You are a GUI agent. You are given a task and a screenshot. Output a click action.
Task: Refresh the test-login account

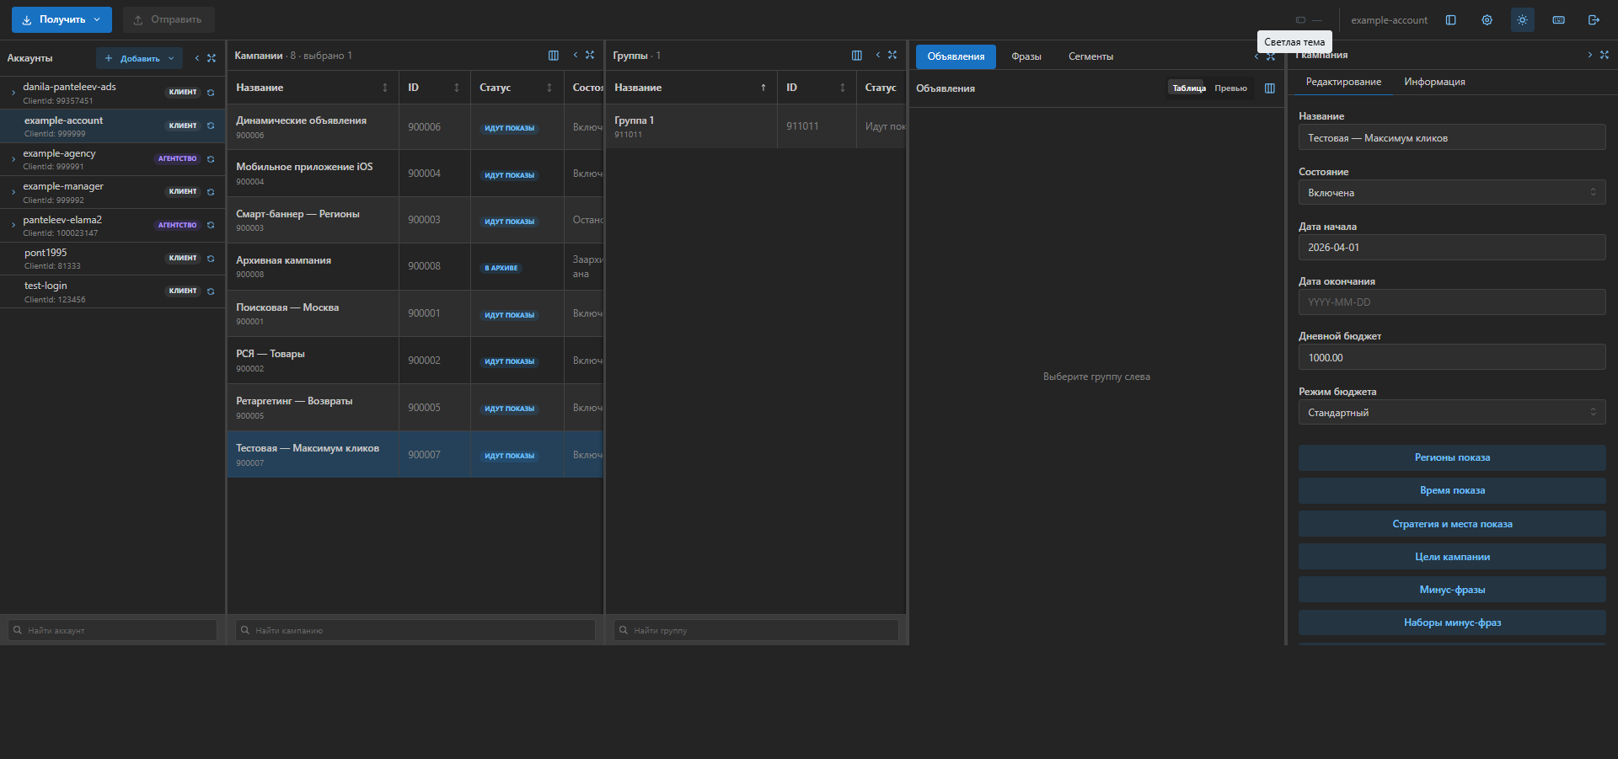coord(211,291)
